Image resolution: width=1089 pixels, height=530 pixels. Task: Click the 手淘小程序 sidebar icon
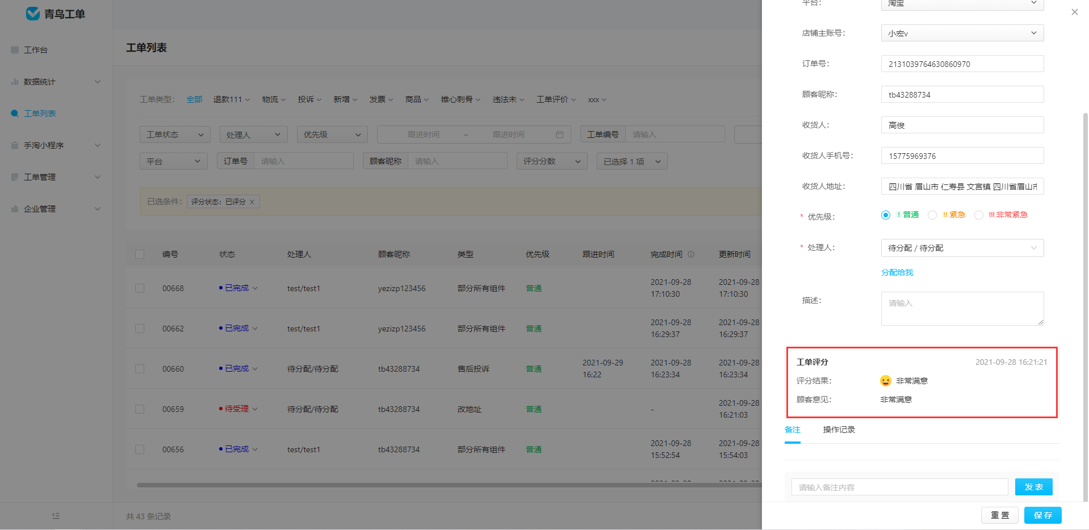click(15, 145)
